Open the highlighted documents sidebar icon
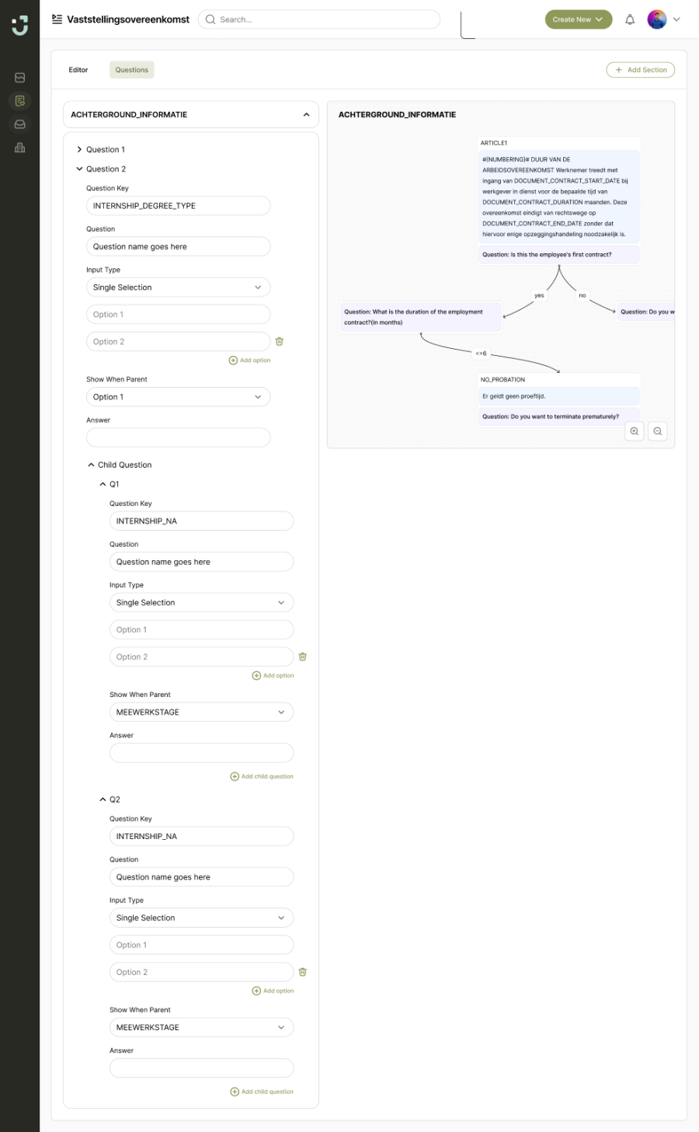Screen dimensions: 699x1132 20,101
